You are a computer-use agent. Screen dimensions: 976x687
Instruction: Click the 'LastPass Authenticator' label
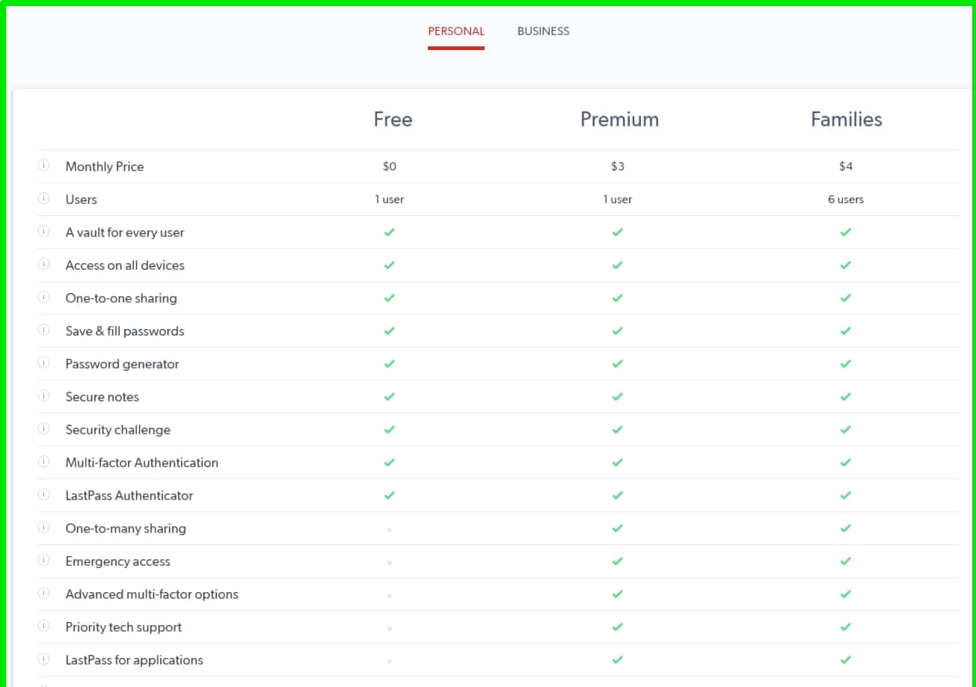point(129,496)
